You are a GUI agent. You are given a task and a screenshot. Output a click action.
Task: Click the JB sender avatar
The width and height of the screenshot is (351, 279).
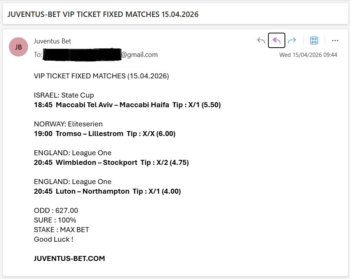point(18,47)
